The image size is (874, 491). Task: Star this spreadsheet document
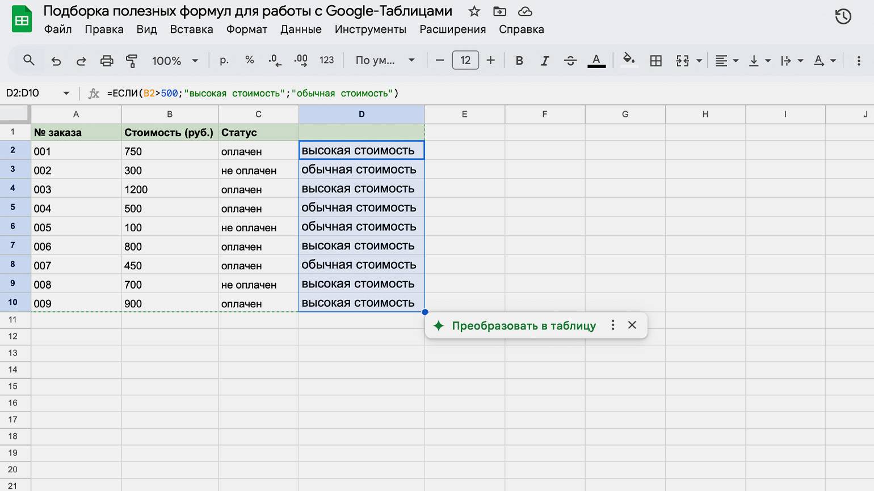(x=474, y=11)
